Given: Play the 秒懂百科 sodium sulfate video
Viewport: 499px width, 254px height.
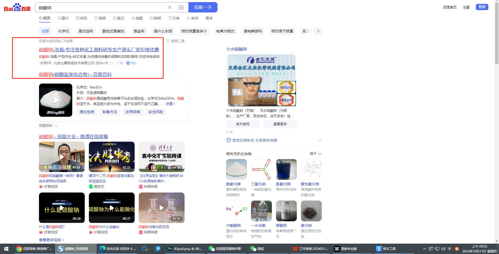Looking at the screenshot, I should click(x=56, y=100).
